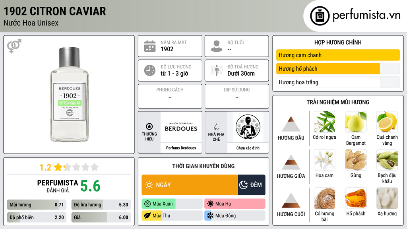Click the Hương hoa trắng accord bar
Viewport: 407px width, 229px height.
pos(338,82)
